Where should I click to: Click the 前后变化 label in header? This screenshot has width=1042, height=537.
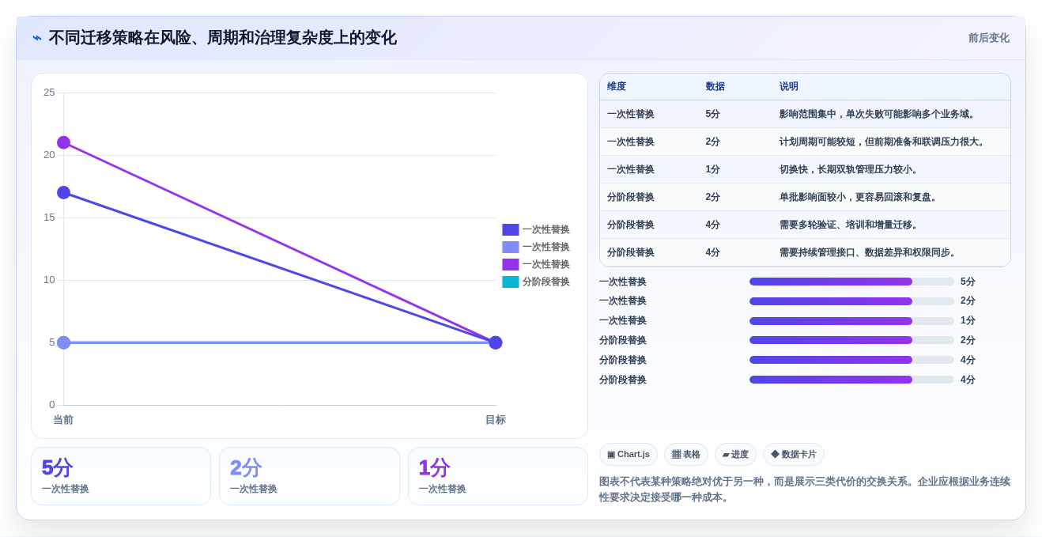click(x=989, y=38)
